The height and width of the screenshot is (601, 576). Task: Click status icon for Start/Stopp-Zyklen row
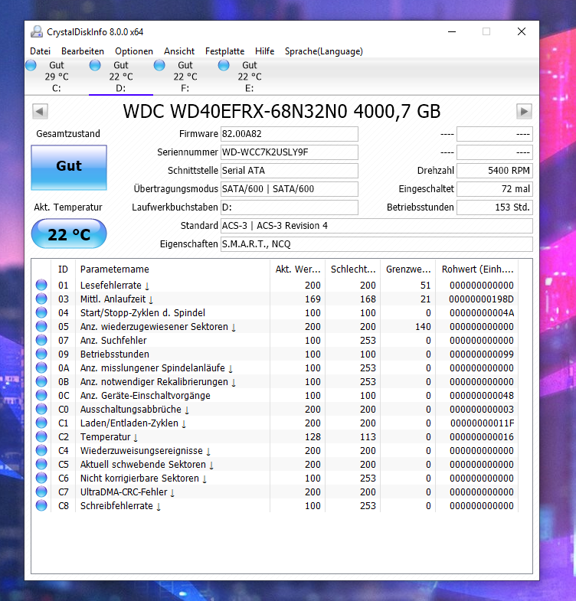click(41, 312)
